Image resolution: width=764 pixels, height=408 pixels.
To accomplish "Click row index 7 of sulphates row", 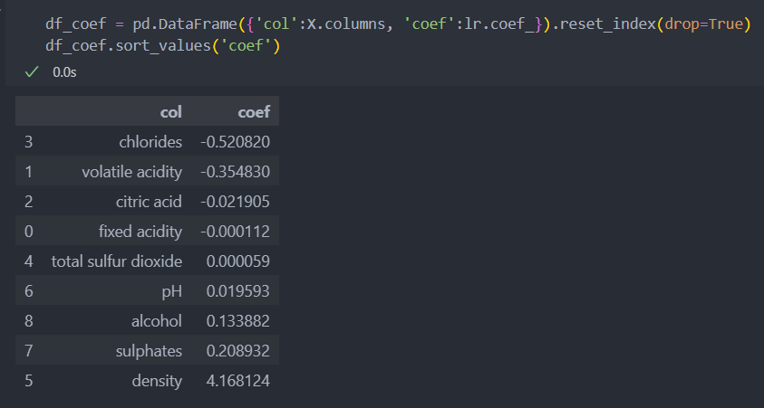I will click(29, 351).
